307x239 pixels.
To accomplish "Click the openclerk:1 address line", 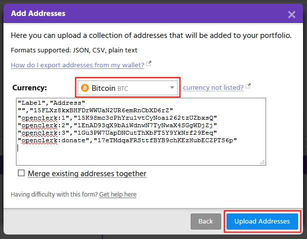I will [117, 117].
